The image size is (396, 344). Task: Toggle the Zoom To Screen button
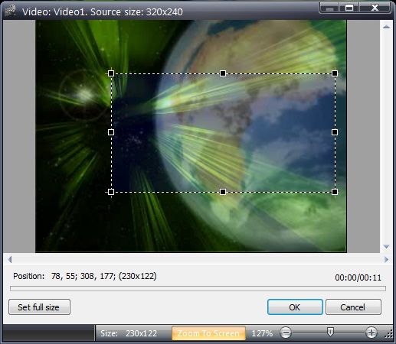coord(208,333)
